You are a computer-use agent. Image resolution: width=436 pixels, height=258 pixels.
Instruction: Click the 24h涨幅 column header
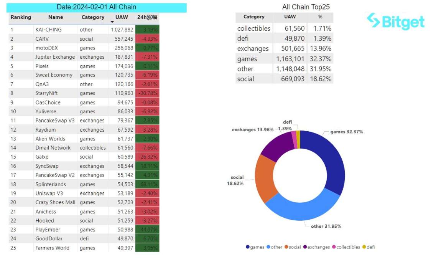coord(147,17)
